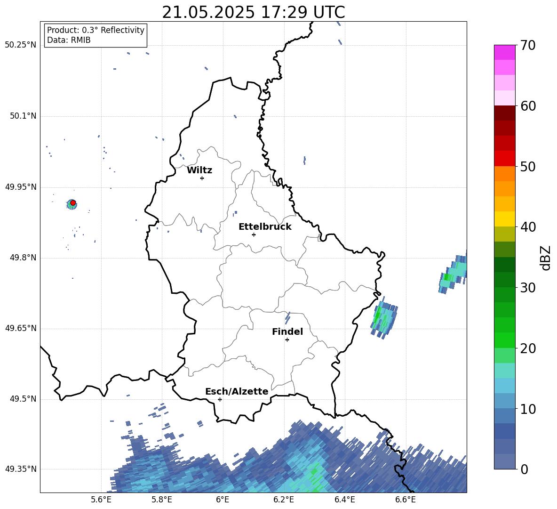Click the Findel location cross marker

(x=287, y=340)
